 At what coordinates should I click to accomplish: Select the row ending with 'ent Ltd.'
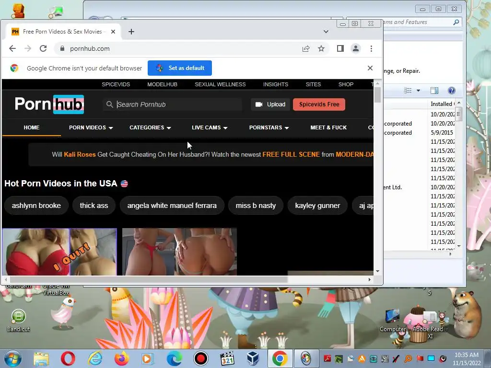(420, 187)
